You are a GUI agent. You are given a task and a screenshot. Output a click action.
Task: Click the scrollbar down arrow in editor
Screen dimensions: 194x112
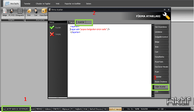(x=153, y=96)
